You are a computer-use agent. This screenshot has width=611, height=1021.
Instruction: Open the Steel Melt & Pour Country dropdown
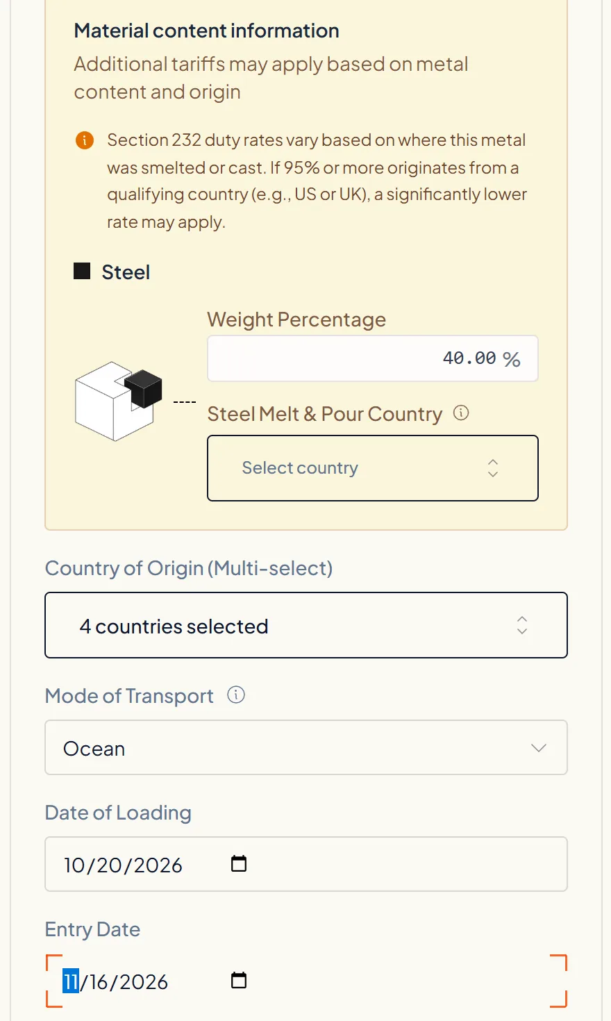click(x=373, y=468)
